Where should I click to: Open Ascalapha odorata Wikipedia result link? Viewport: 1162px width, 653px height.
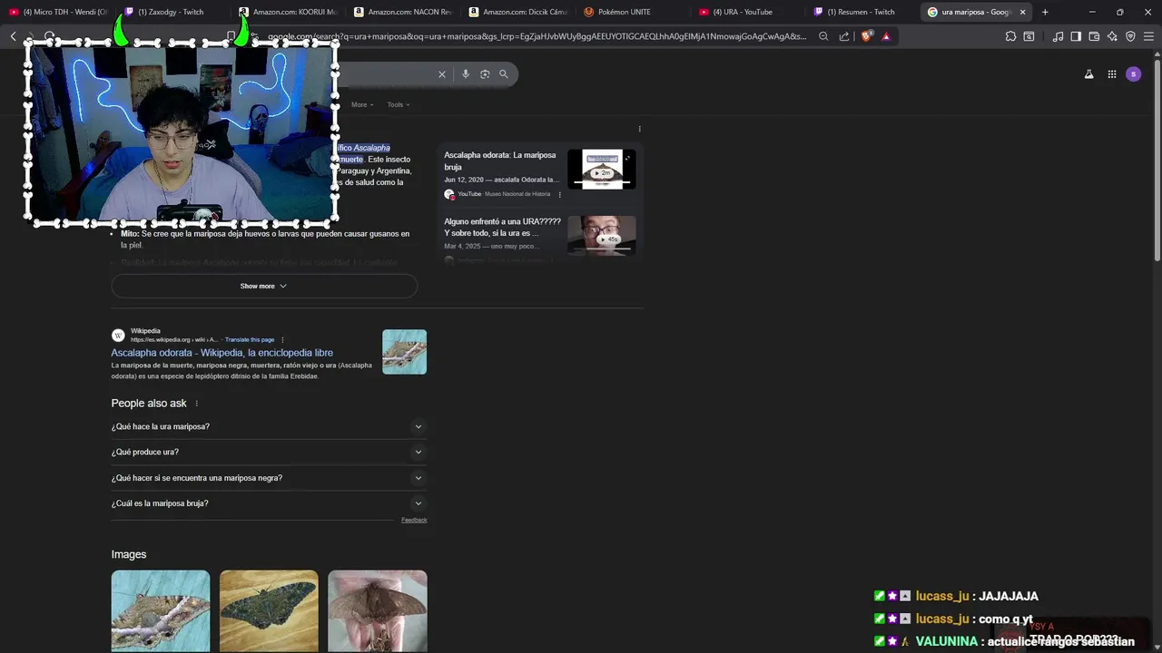pos(222,353)
